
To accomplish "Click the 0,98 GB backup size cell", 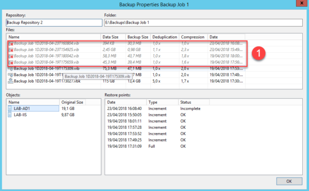I will (134, 50).
